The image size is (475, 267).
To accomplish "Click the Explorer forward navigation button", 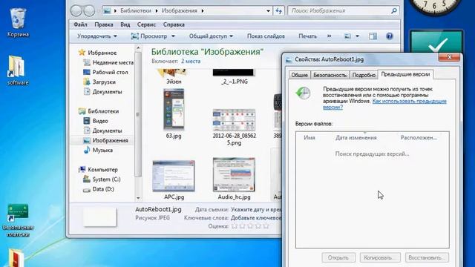I will click(89, 11).
